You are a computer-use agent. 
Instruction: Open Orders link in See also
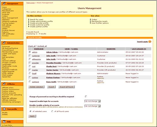(94, 20)
